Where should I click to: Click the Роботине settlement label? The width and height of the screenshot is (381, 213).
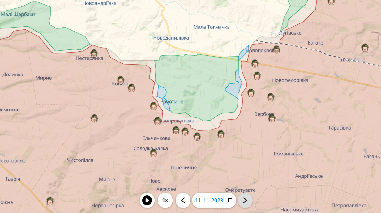pos(172,102)
